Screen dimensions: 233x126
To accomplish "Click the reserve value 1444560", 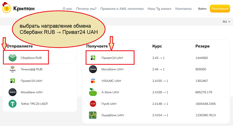I will [202, 58].
